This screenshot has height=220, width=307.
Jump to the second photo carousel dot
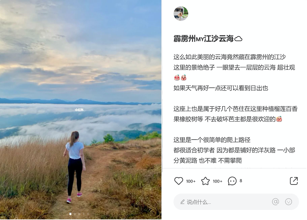pyautogui.click(x=75, y=214)
